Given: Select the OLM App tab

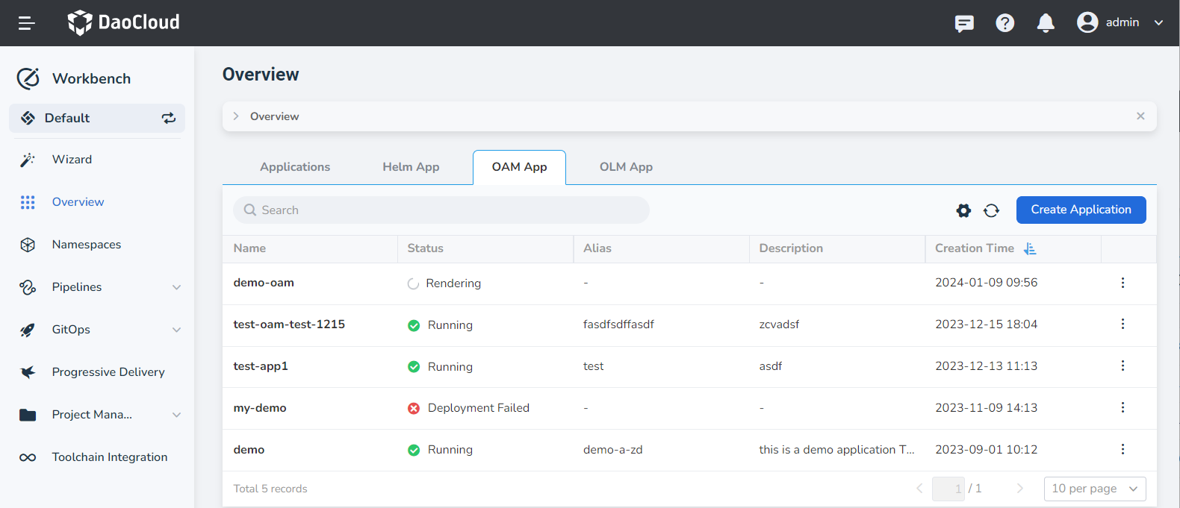Looking at the screenshot, I should click(626, 167).
